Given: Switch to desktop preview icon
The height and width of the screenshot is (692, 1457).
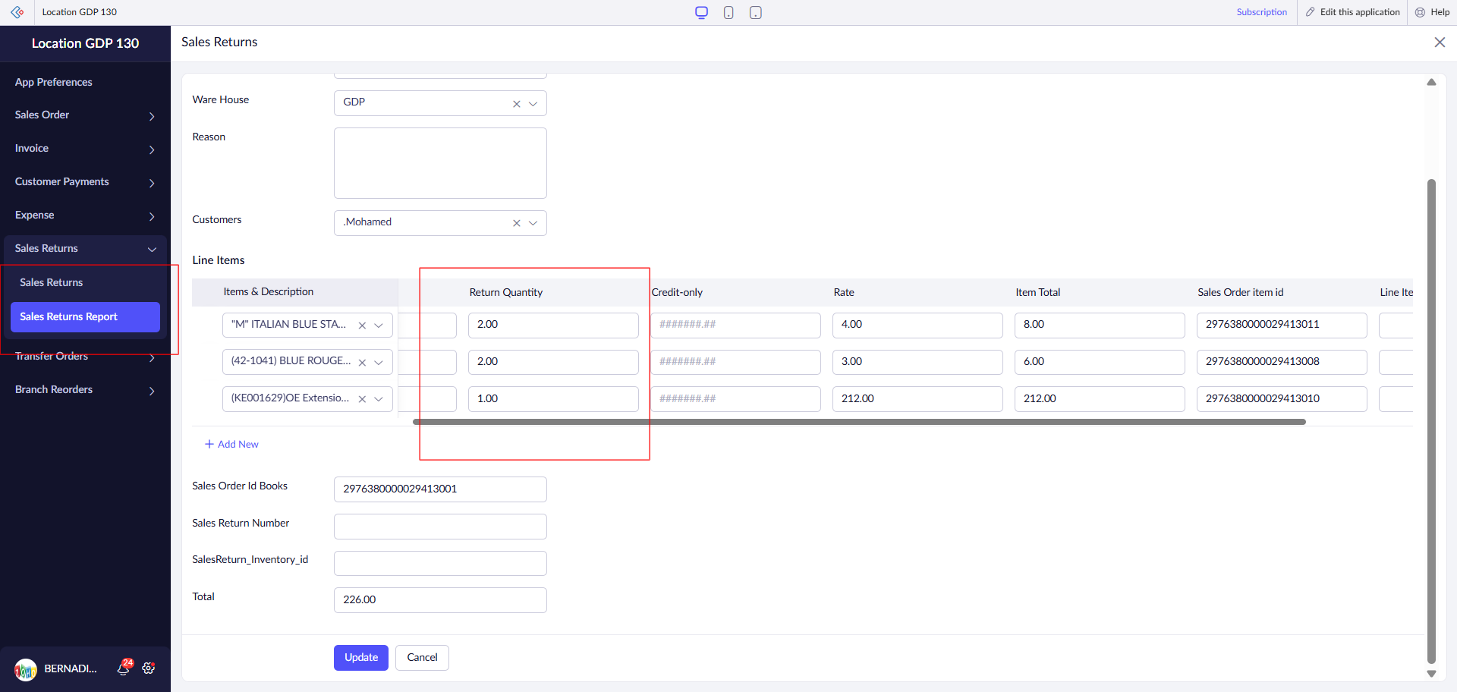Looking at the screenshot, I should [701, 12].
